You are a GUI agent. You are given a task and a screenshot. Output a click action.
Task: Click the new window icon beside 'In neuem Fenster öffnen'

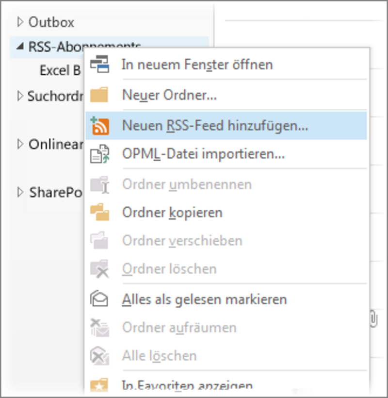99,64
